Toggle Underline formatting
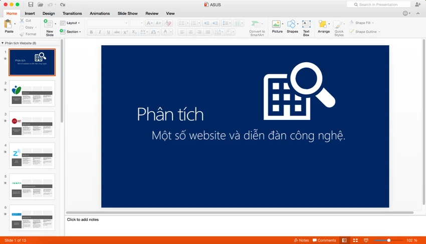Viewport: 426px width, 244px height. 108,32
